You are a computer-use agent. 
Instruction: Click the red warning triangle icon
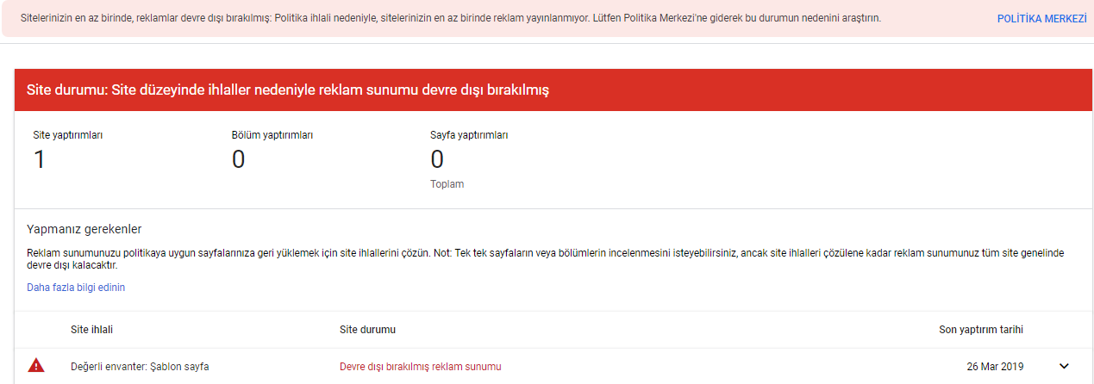click(36, 365)
